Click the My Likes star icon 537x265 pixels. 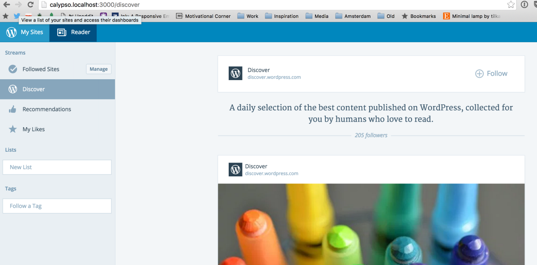[13, 129]
